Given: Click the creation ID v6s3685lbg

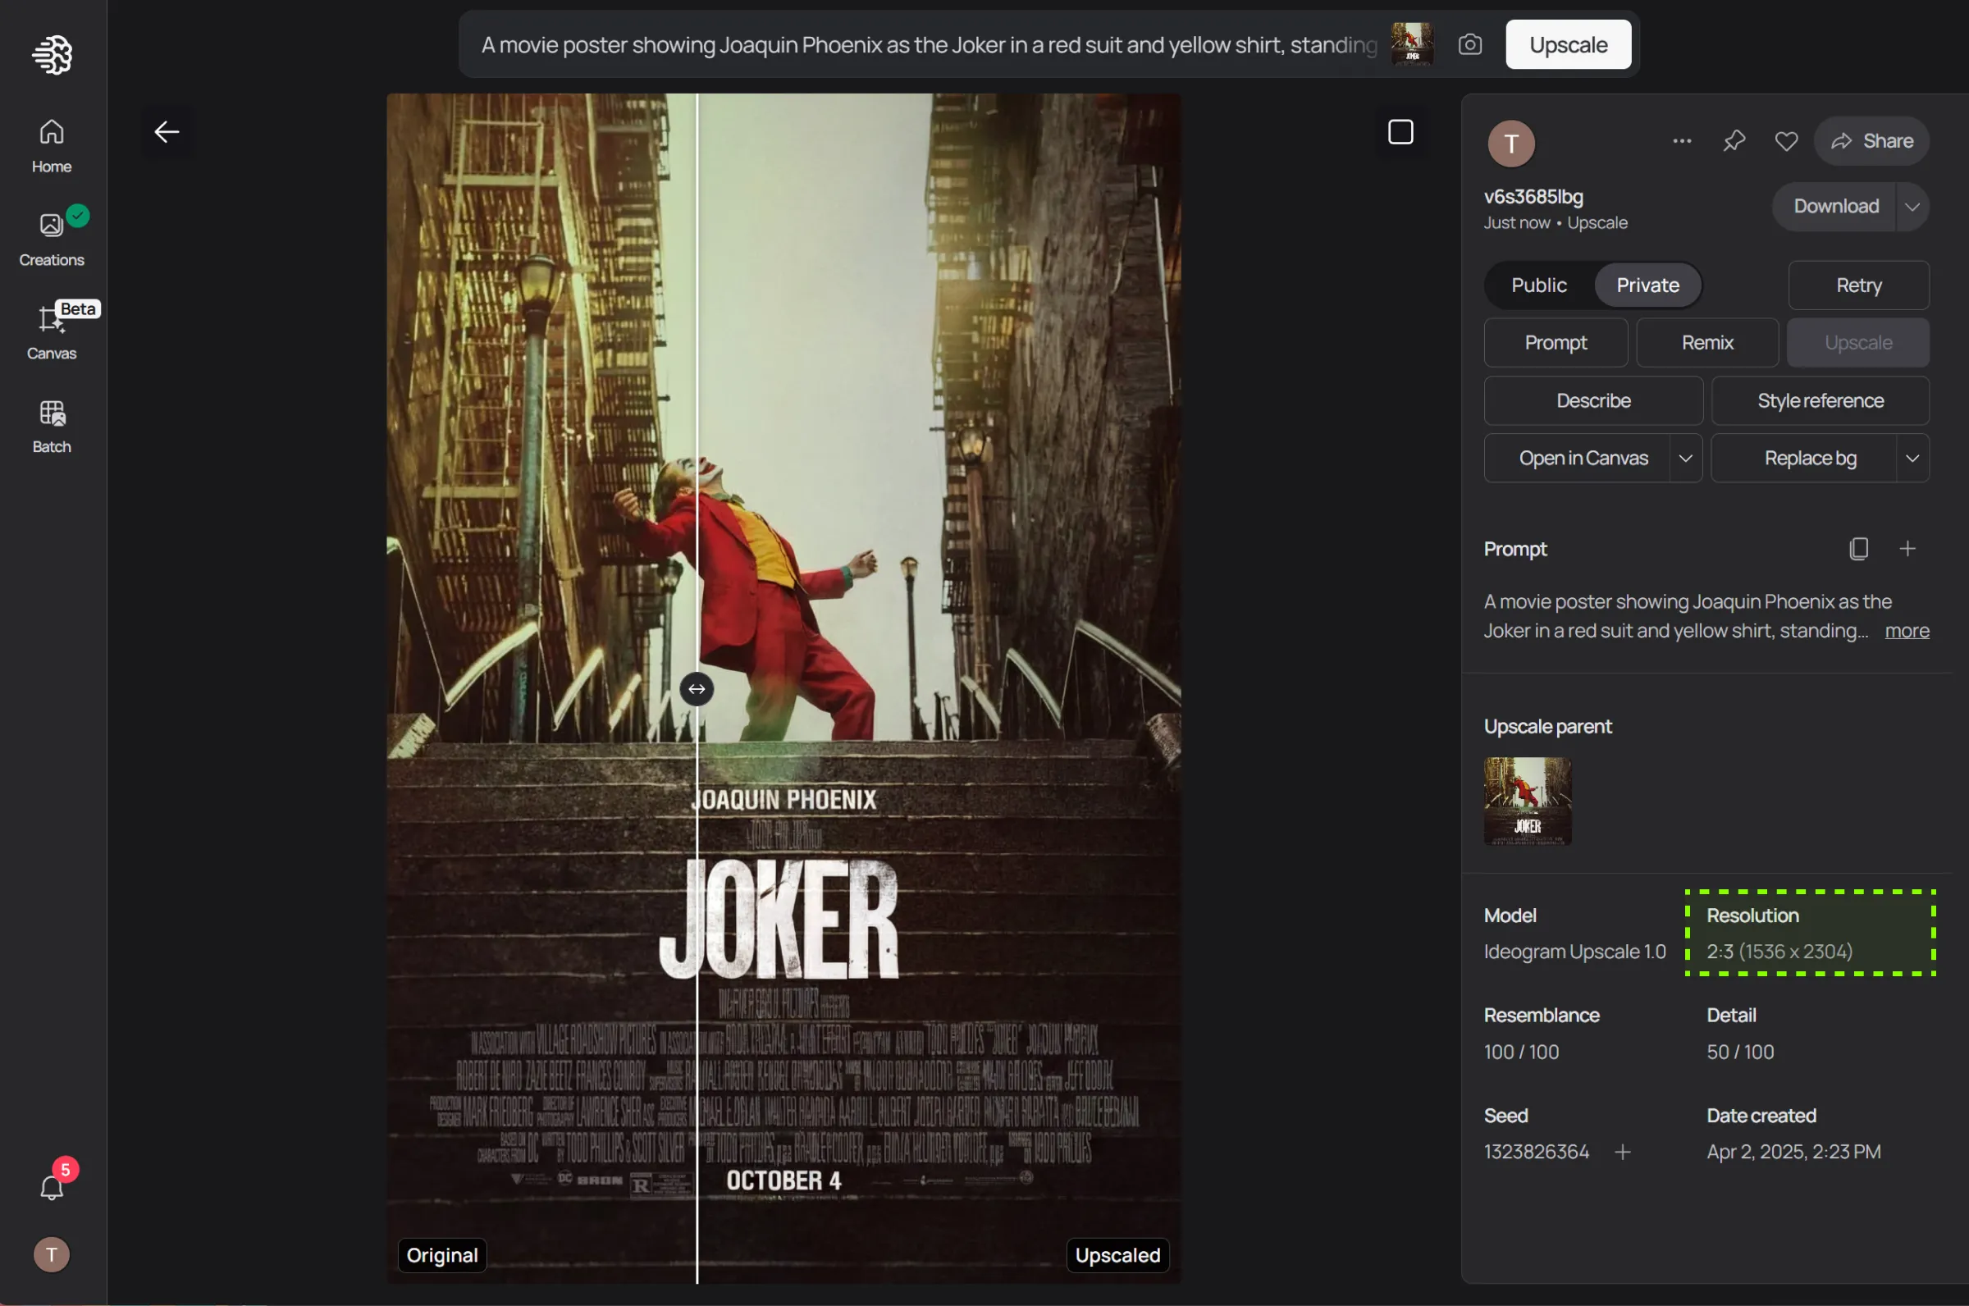Looking at the screenshot, I should click(x=1533, y=197).
